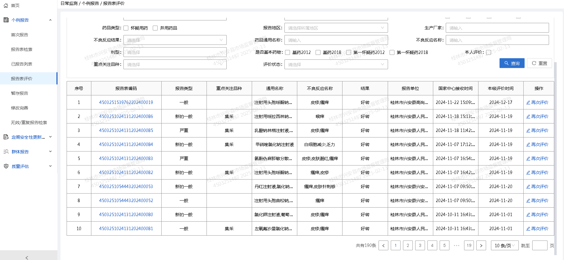564x260 pixels.
Task: Click the 群体报告 group icon
Action: [6, 152]
